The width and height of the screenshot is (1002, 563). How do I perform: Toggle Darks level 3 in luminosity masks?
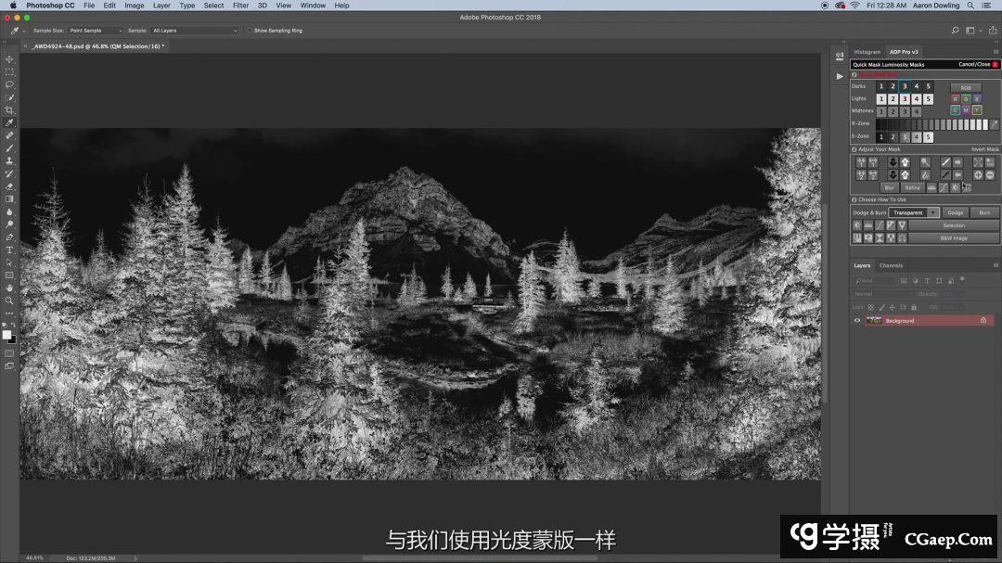click(x=906, y=85)
